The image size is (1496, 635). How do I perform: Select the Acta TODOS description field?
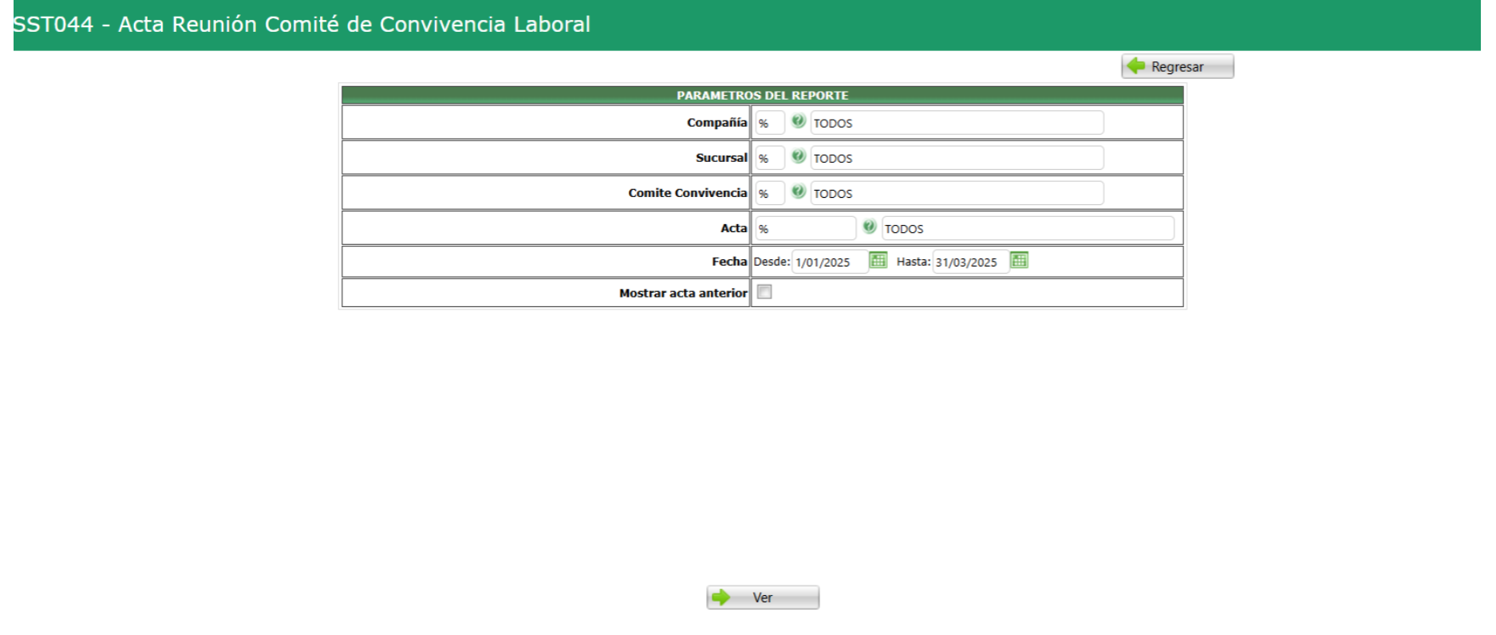click(1028, 228)
